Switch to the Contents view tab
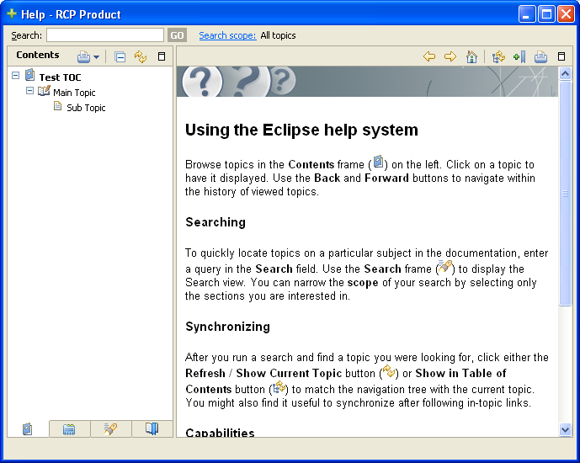Image resolution: width=580 pixels, height=463 pixels. pyautogui.click(x=28, y=429)
